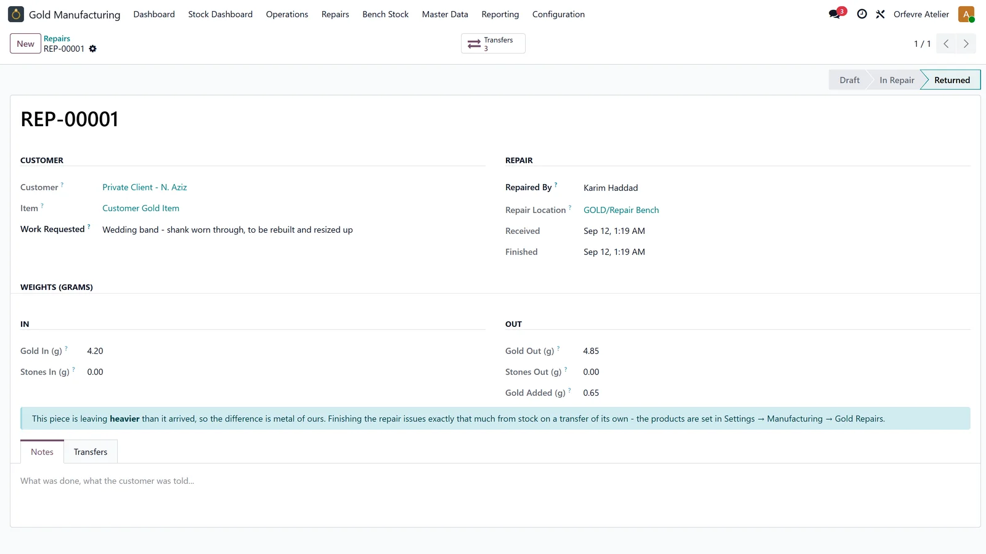Show help tooltip for Gold Out (g)
The width and height of the screenshot is (986, 554).
558,348
